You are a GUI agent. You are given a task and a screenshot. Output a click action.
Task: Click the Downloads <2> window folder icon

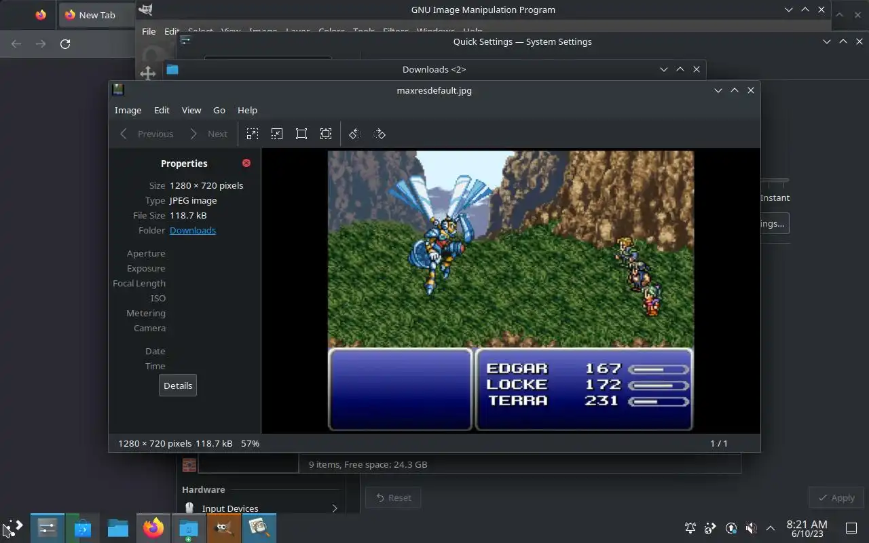[x=172, y=69]
